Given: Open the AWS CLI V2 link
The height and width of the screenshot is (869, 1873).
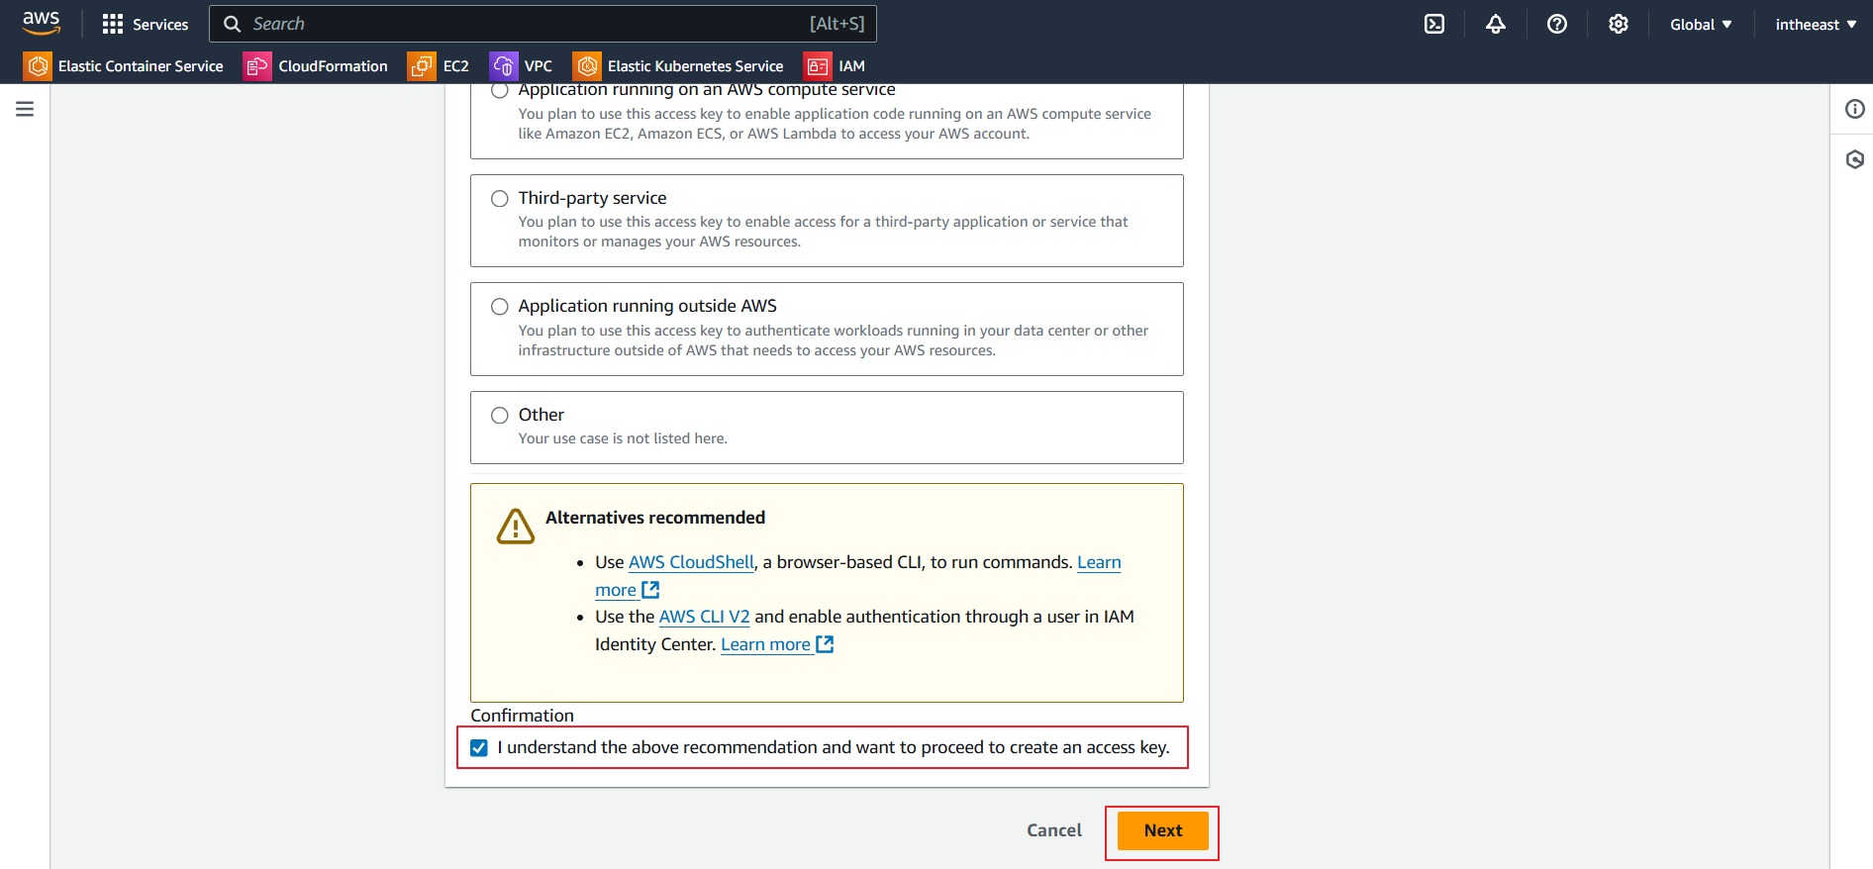Looking at the screenshot, I should [x=704, y=617].
